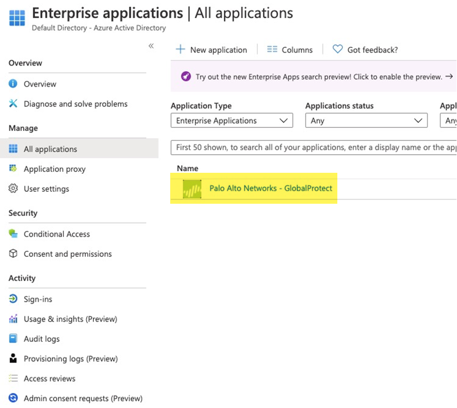Click the Audit logs icon
Viewport: 457px width, 408px height.
coord(13,339)
